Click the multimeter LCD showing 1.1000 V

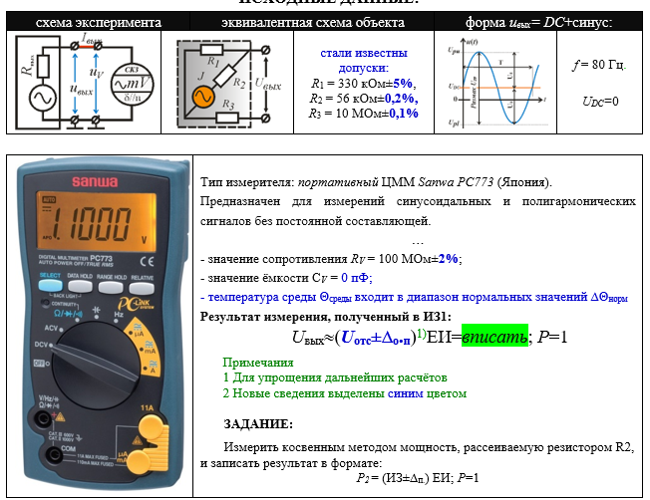point(96,221)
